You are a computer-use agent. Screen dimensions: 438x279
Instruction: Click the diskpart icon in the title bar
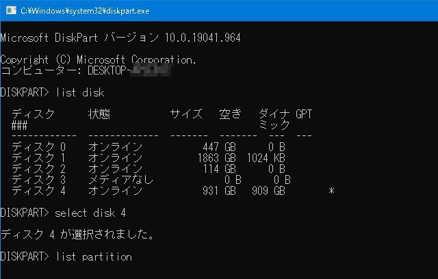pos(9,10)
